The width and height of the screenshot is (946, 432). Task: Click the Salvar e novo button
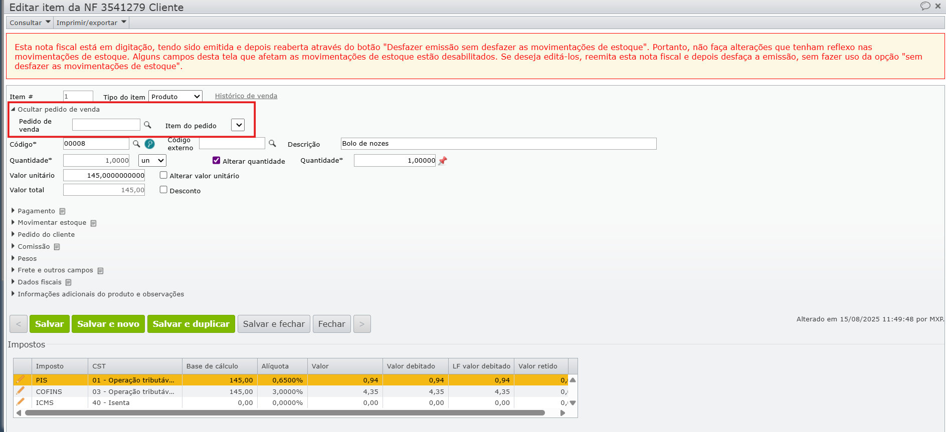(x=108, y=324)
